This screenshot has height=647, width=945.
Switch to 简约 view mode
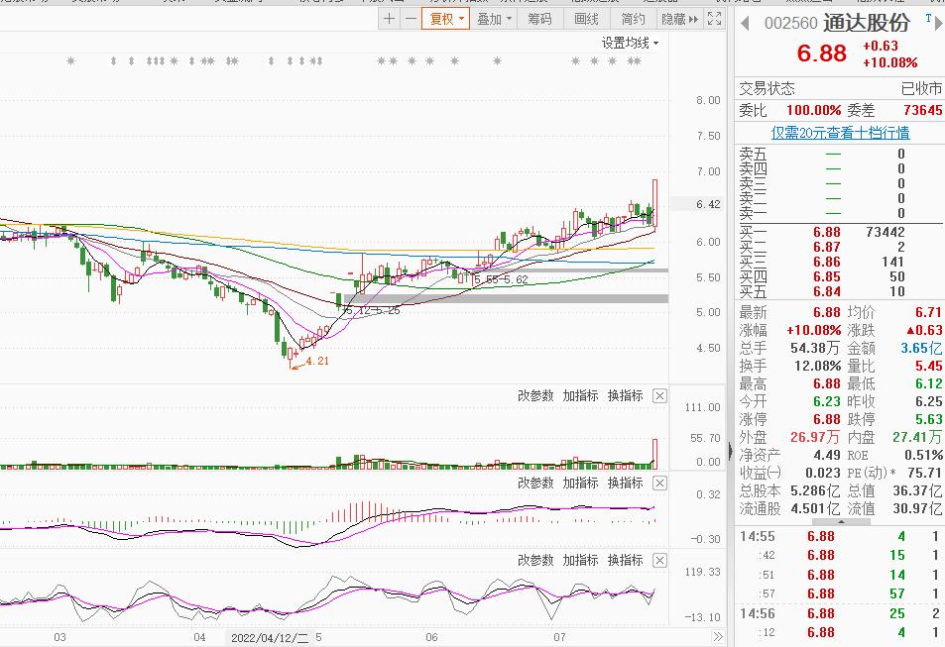633,19
